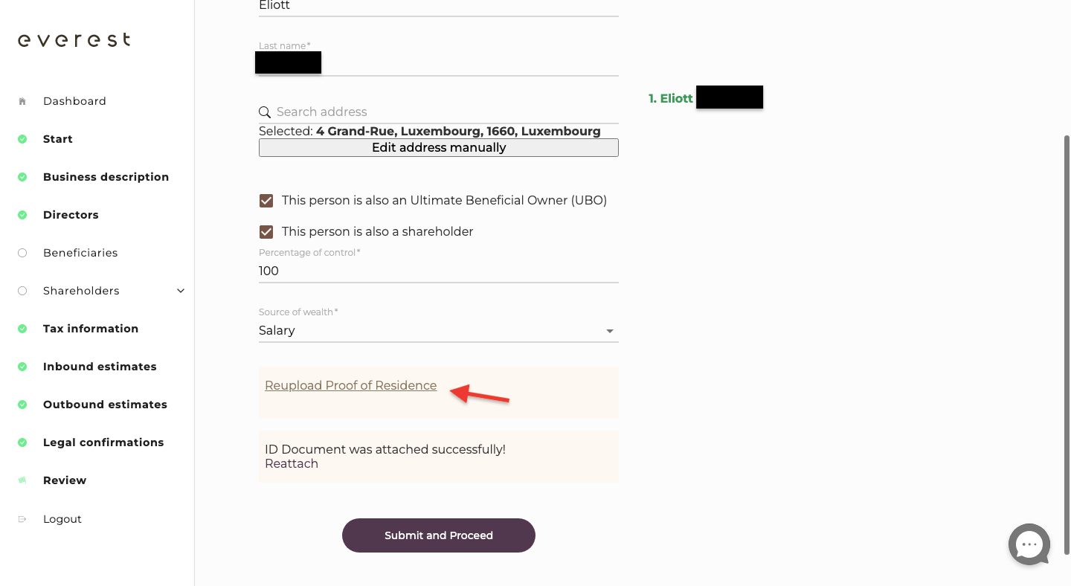The image size is (1071, 586).
Task: Open the Source of wealth dropdown
Action: (x=438, y=330)
